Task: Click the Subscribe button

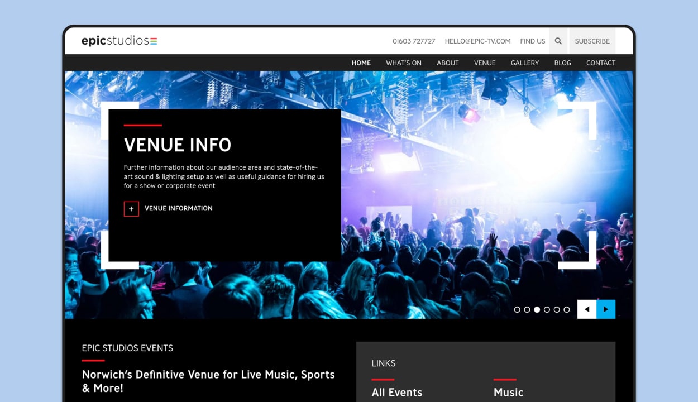Action: (x=592, y=41)
